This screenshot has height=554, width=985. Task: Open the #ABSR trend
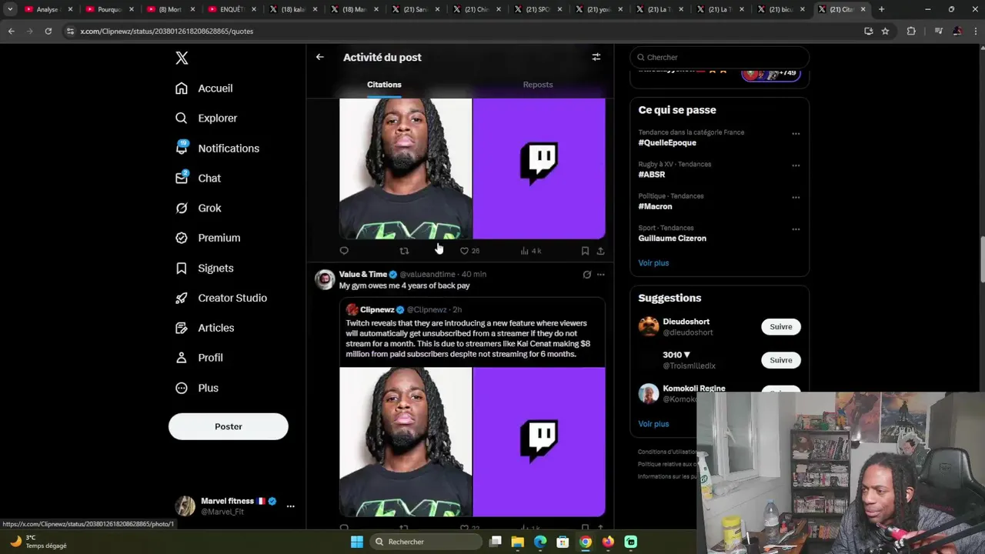point(652,175)
